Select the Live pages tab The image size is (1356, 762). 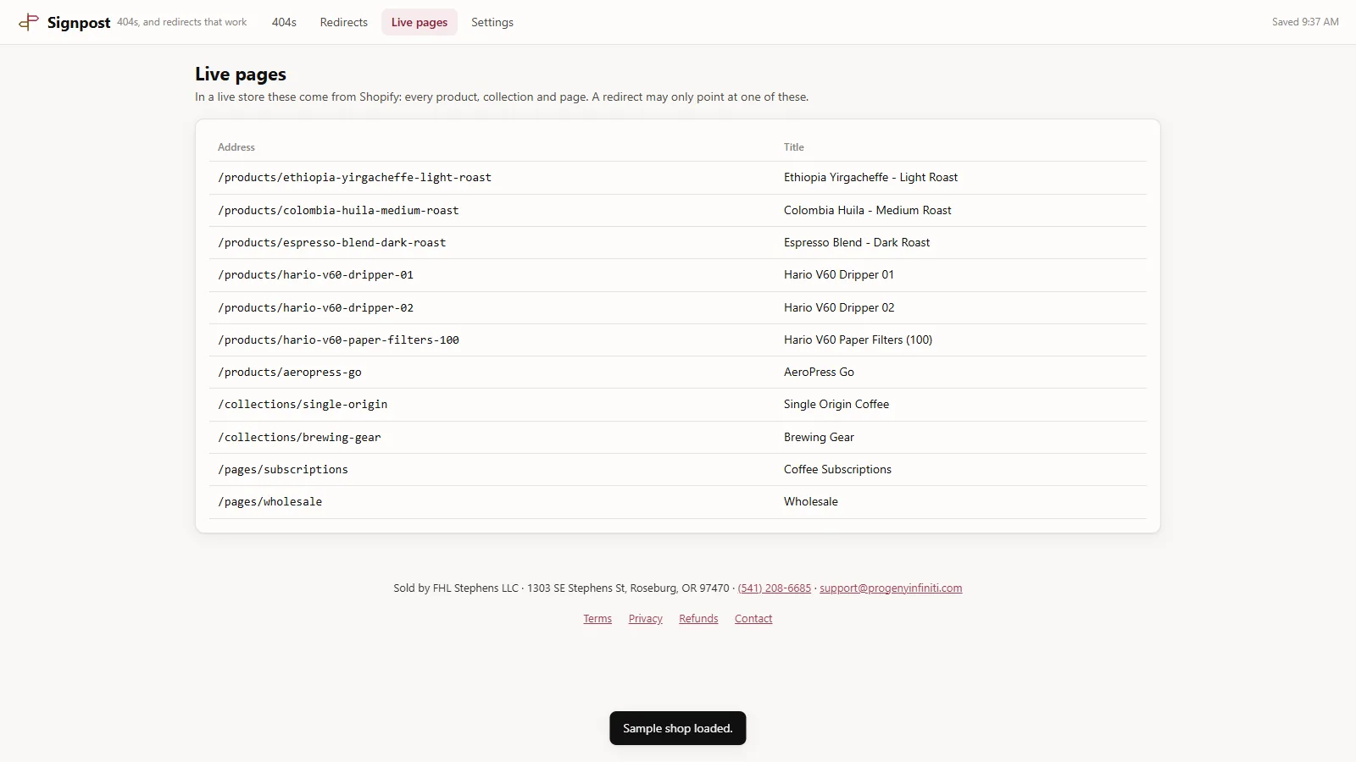click(x=420, y=22)
